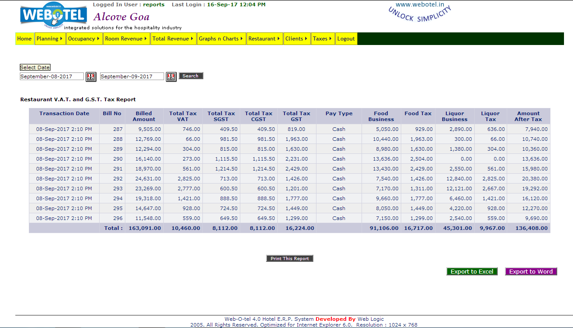Click food business value 13,430.00
This screenshot has width=573, height=328.
(387, 169)
